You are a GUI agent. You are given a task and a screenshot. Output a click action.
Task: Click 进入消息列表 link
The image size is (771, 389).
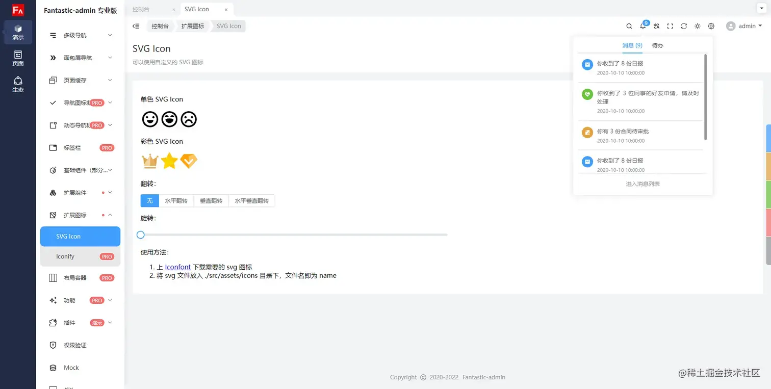tap(642, 184)
